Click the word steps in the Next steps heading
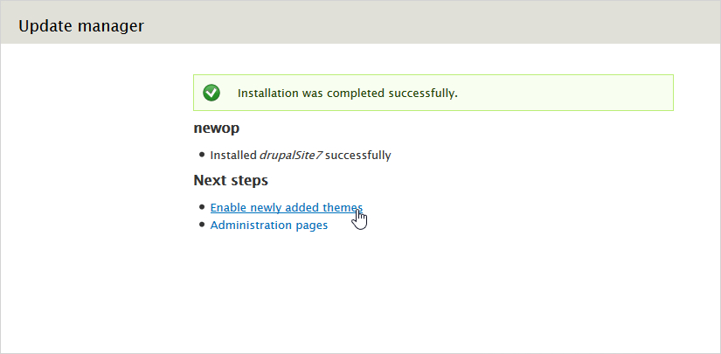Viewport: 721px width, 354px height. [249, 181]
